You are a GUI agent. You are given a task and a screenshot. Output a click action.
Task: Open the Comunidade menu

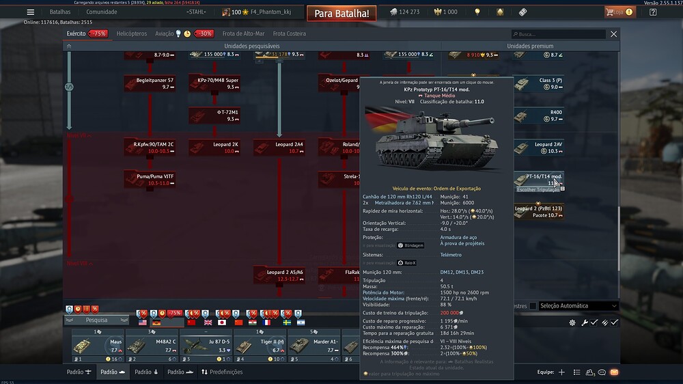pyautogui.click(x=102, y=12)
